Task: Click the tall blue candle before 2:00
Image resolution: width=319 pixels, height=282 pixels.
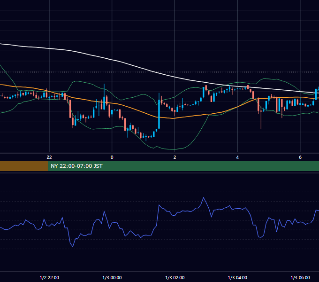Action: click(x=159, y=114)
